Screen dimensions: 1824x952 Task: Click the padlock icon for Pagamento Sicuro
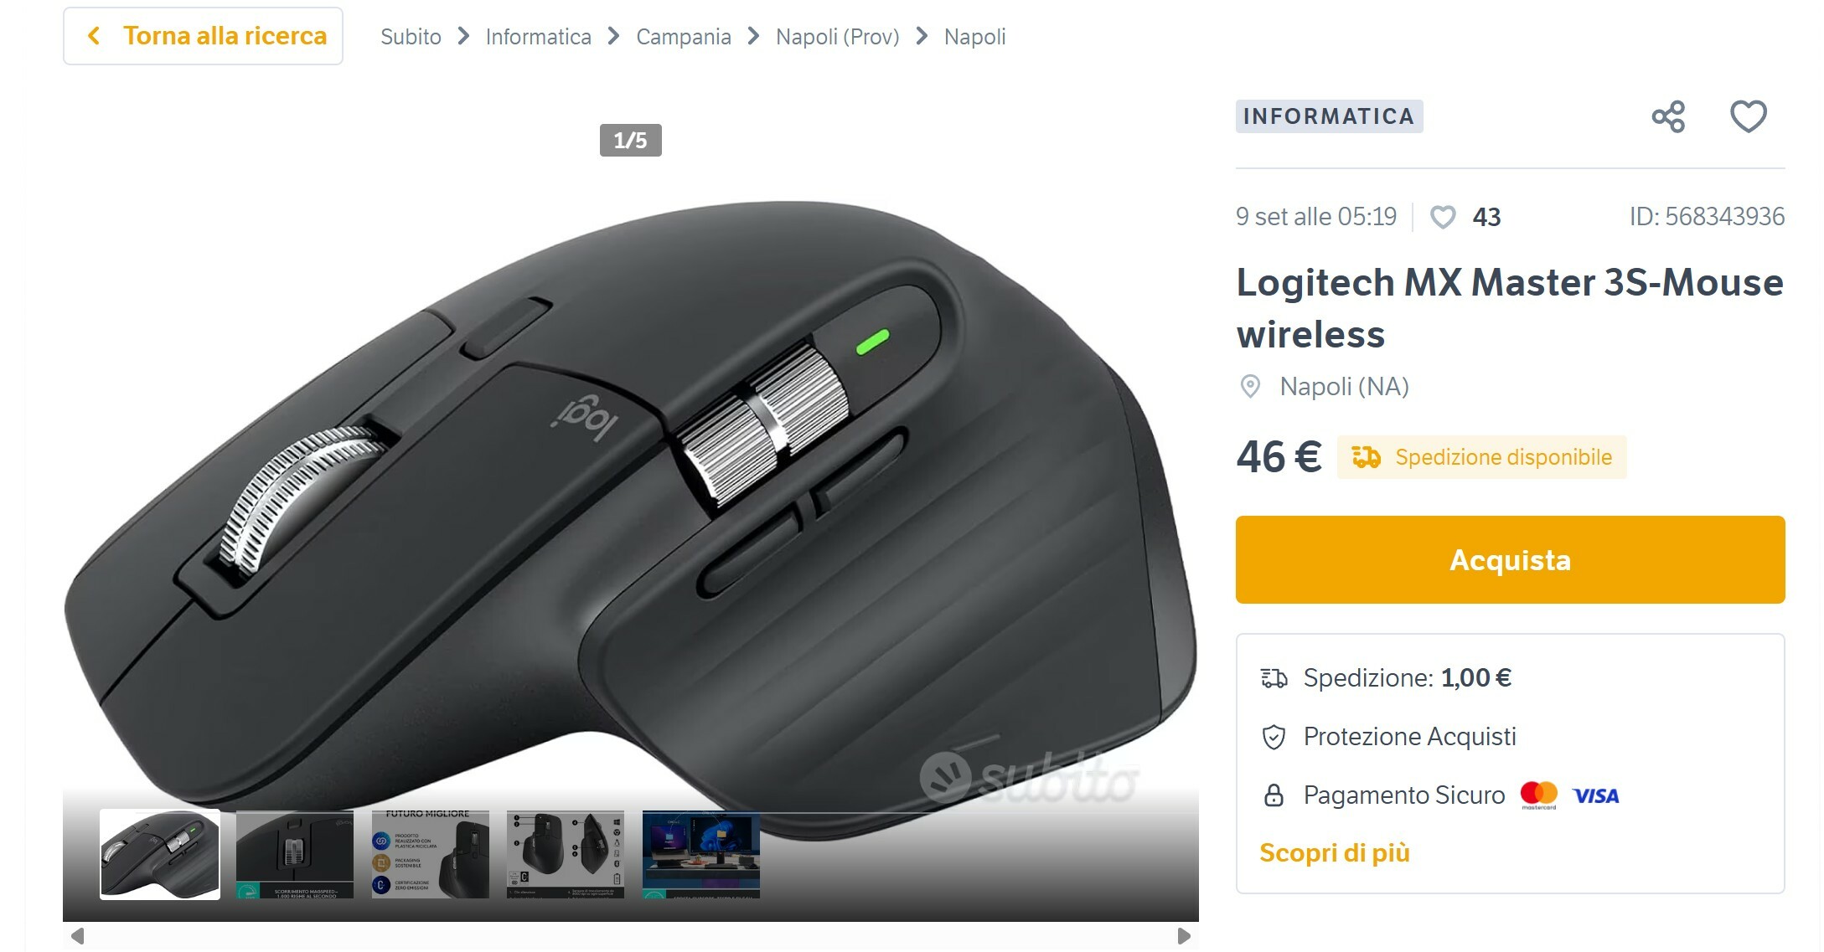(1274, 795)
